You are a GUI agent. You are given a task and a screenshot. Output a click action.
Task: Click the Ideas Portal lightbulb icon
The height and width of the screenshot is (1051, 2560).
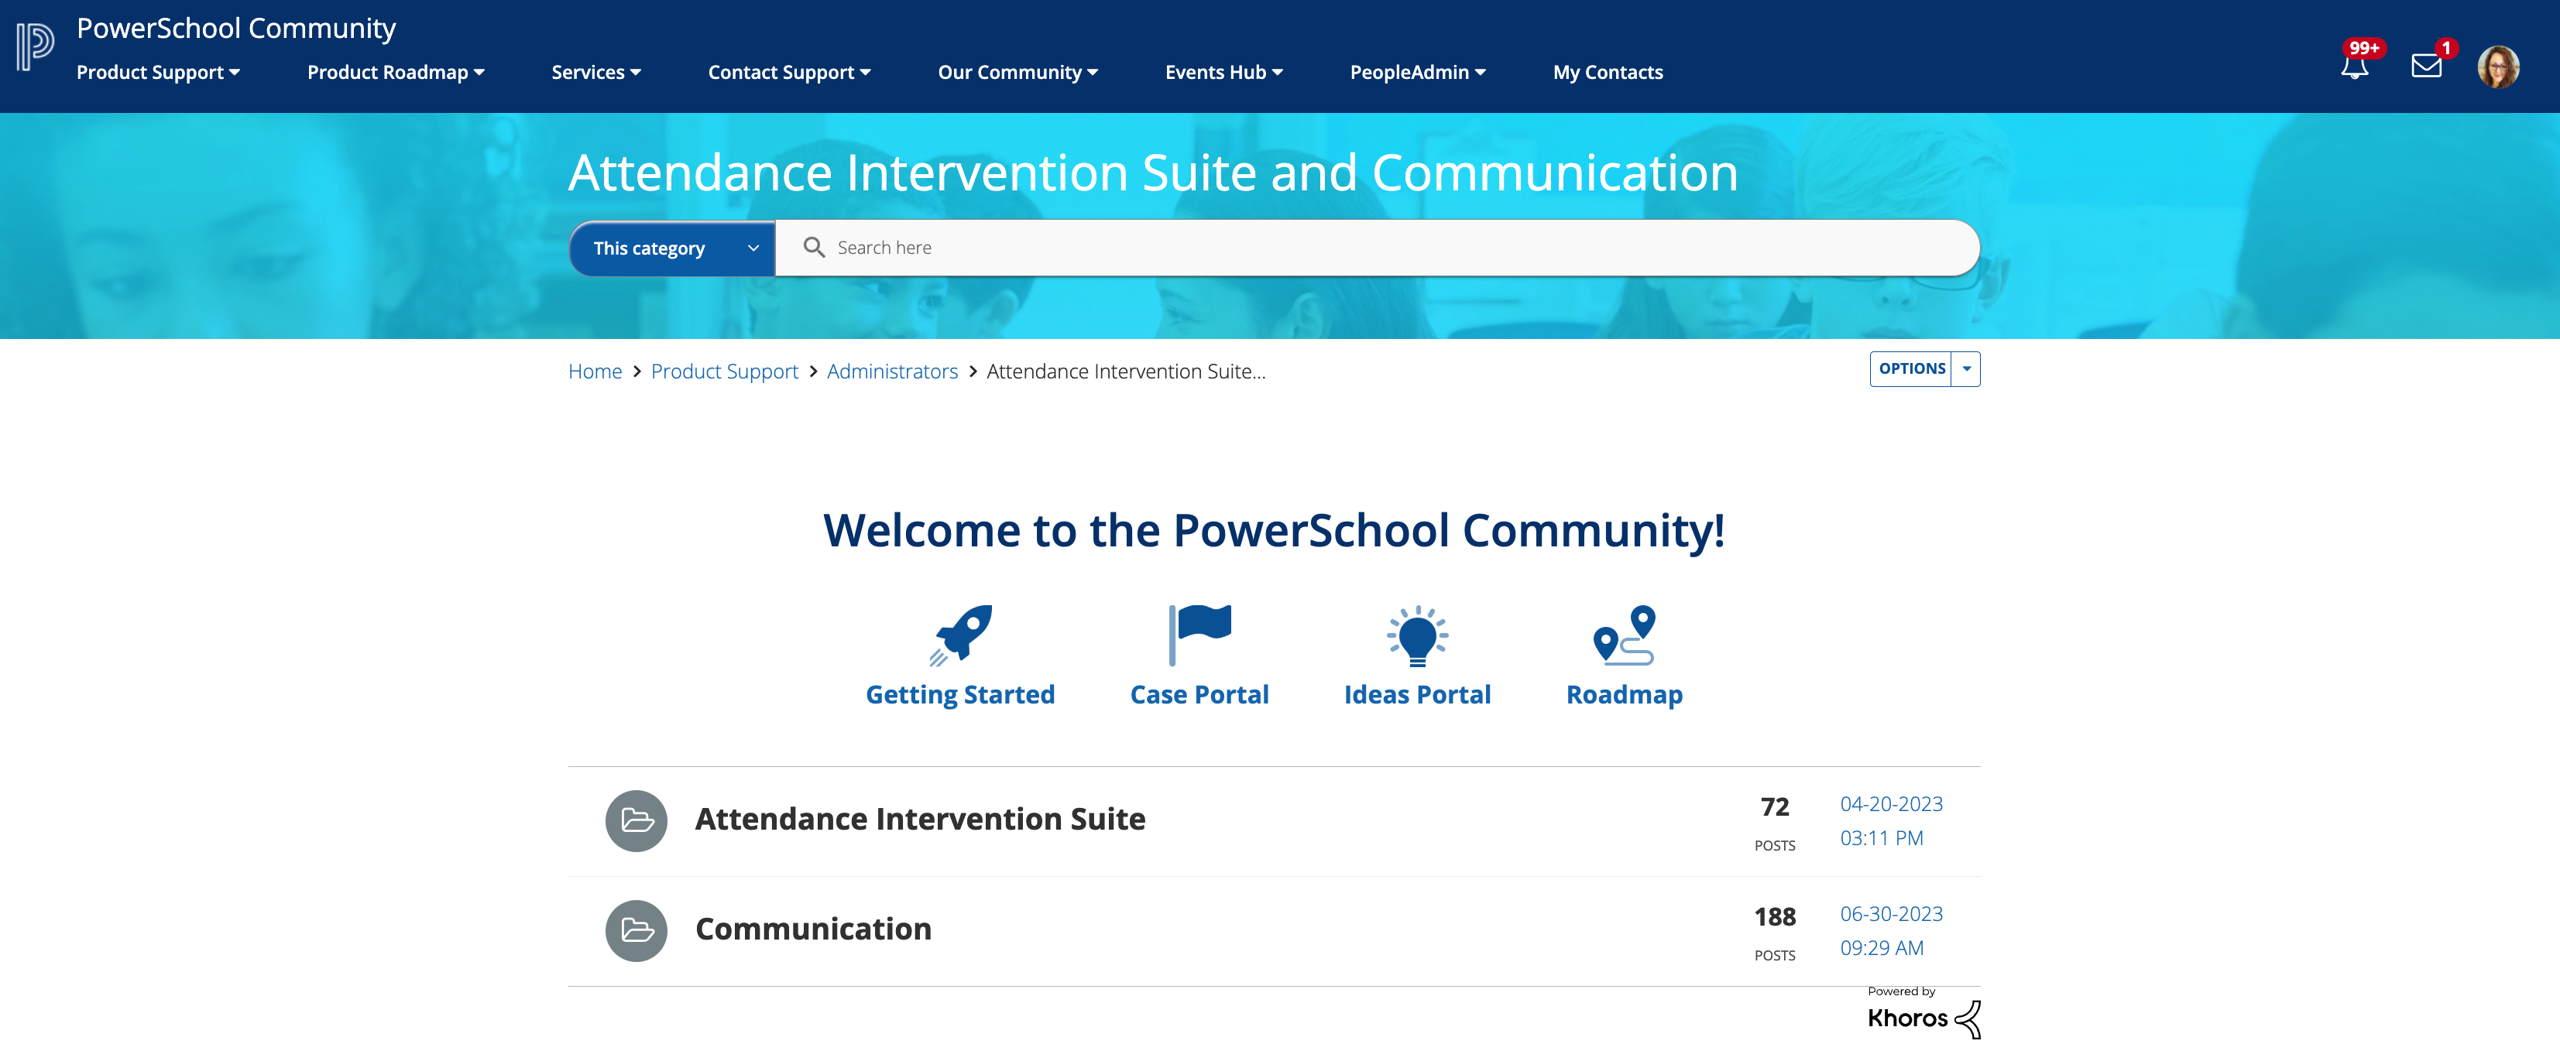point(1416,635)
